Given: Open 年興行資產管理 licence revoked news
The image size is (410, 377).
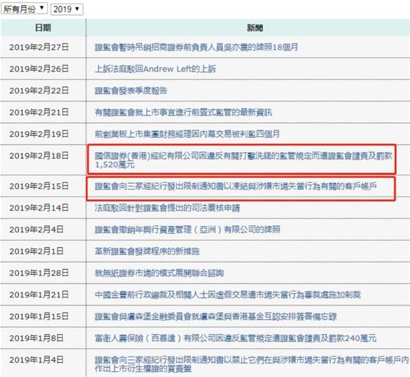Looking at the screenshot, I should 187,229.
